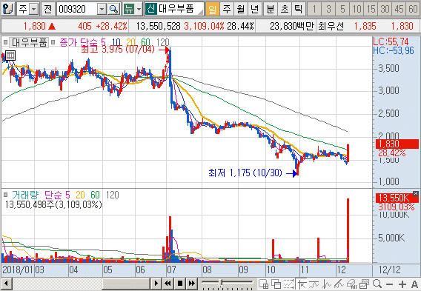
Task: Switch to the 주 weekly chart period
Action: pos(227,9)
